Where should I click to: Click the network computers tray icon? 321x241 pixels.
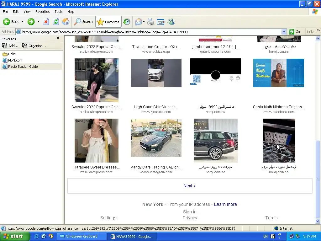point(292,236)
